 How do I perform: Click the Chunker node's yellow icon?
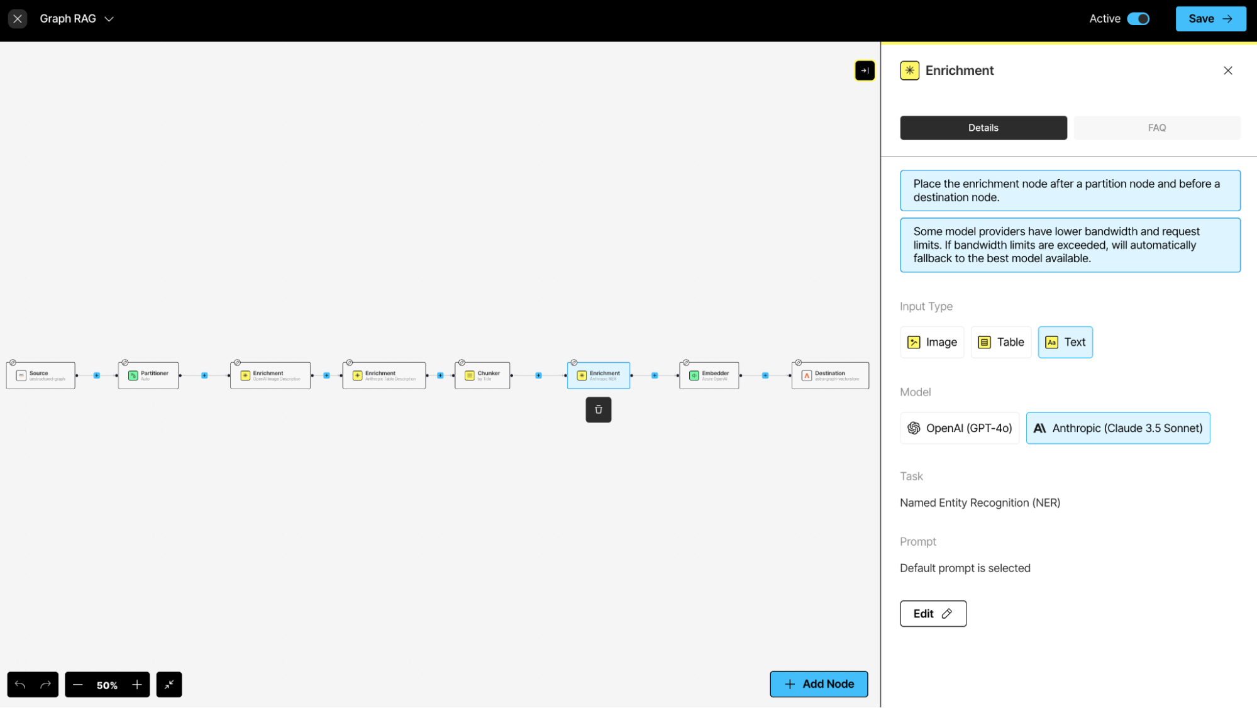pyautogui.click(x=469, y=375)
